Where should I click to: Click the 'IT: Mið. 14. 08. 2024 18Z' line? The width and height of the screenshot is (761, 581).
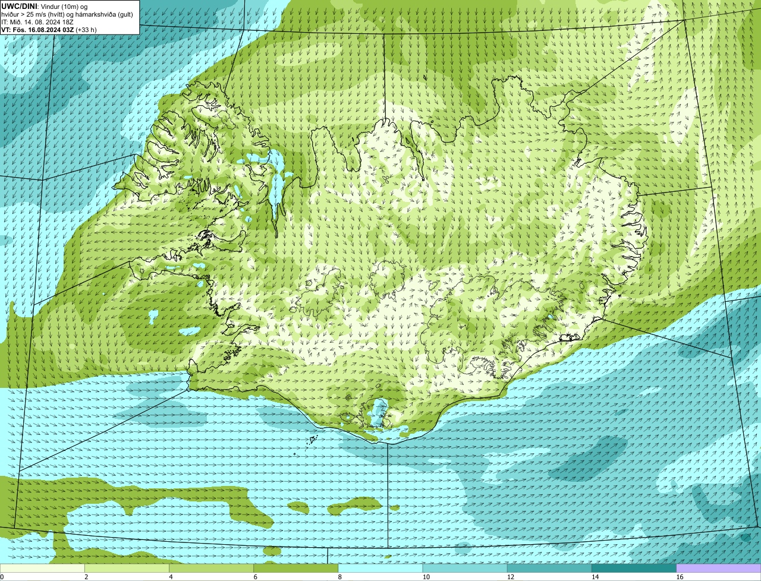pos(37,22)
